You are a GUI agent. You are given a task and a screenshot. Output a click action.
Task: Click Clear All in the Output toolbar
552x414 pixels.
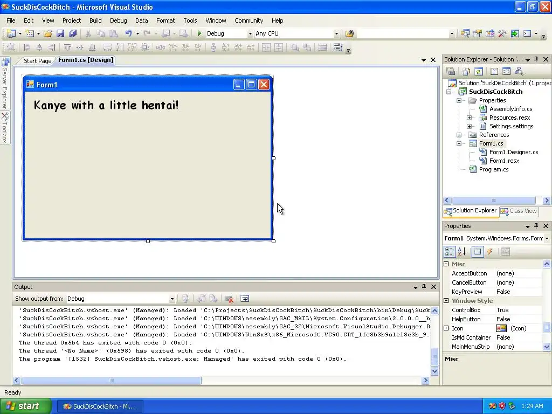[229, 299]
